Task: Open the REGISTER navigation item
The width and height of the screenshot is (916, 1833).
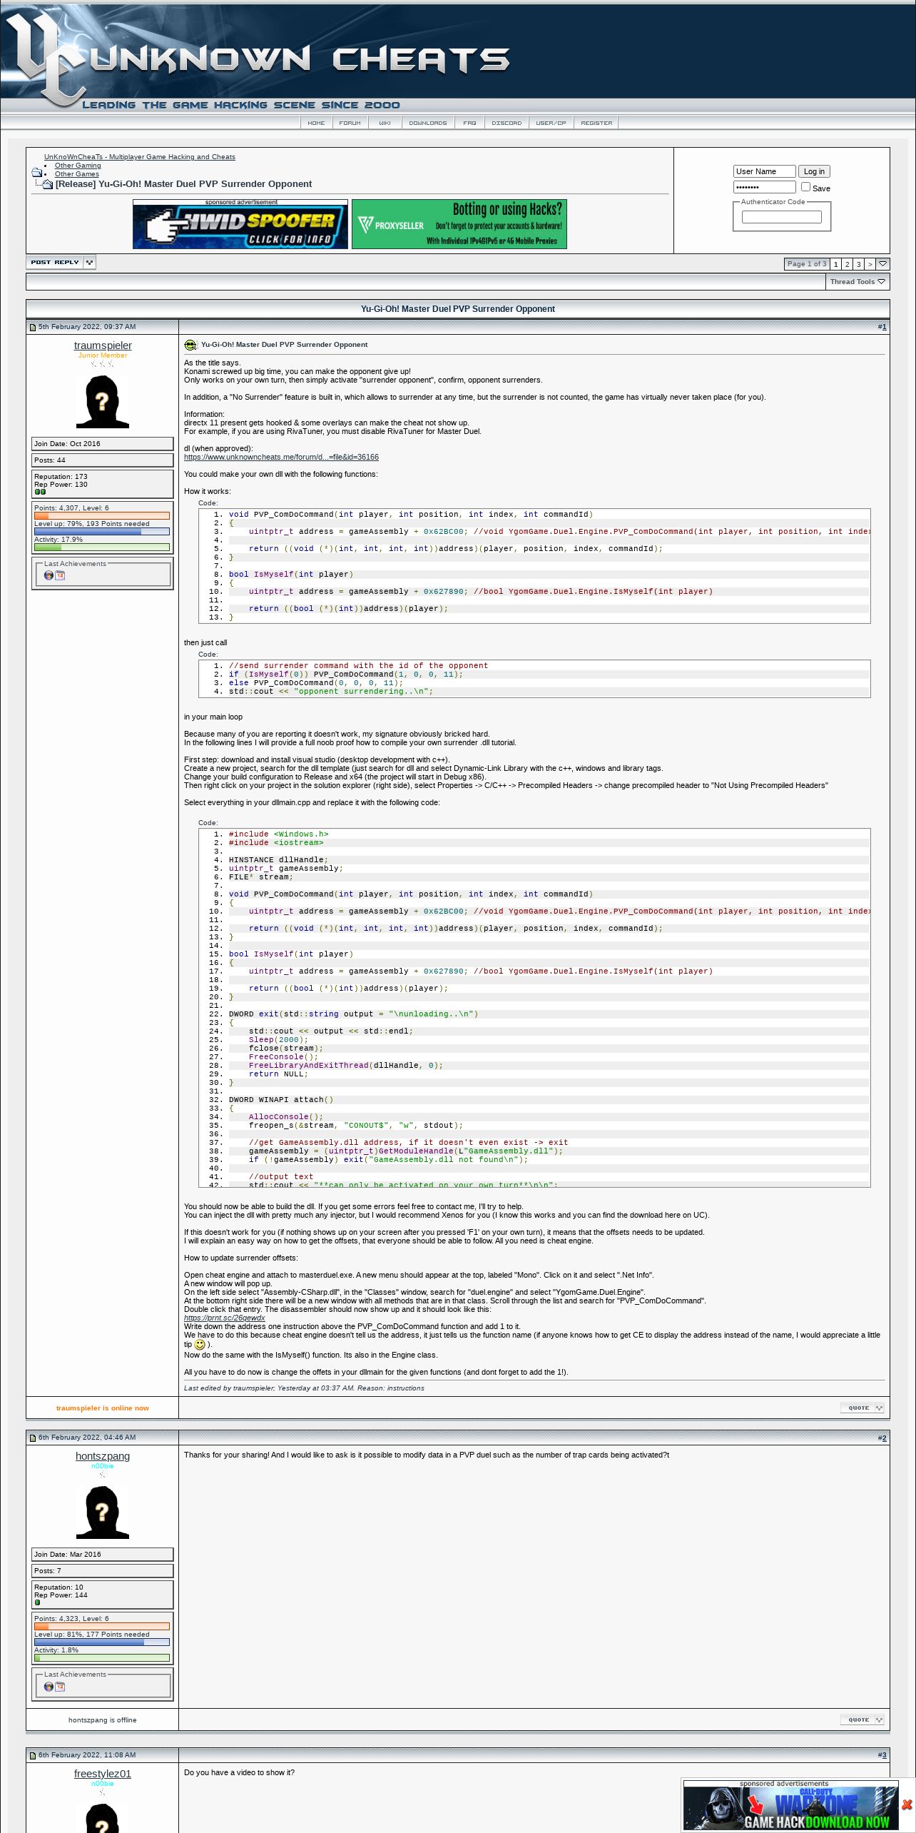Action: [596, 123]
